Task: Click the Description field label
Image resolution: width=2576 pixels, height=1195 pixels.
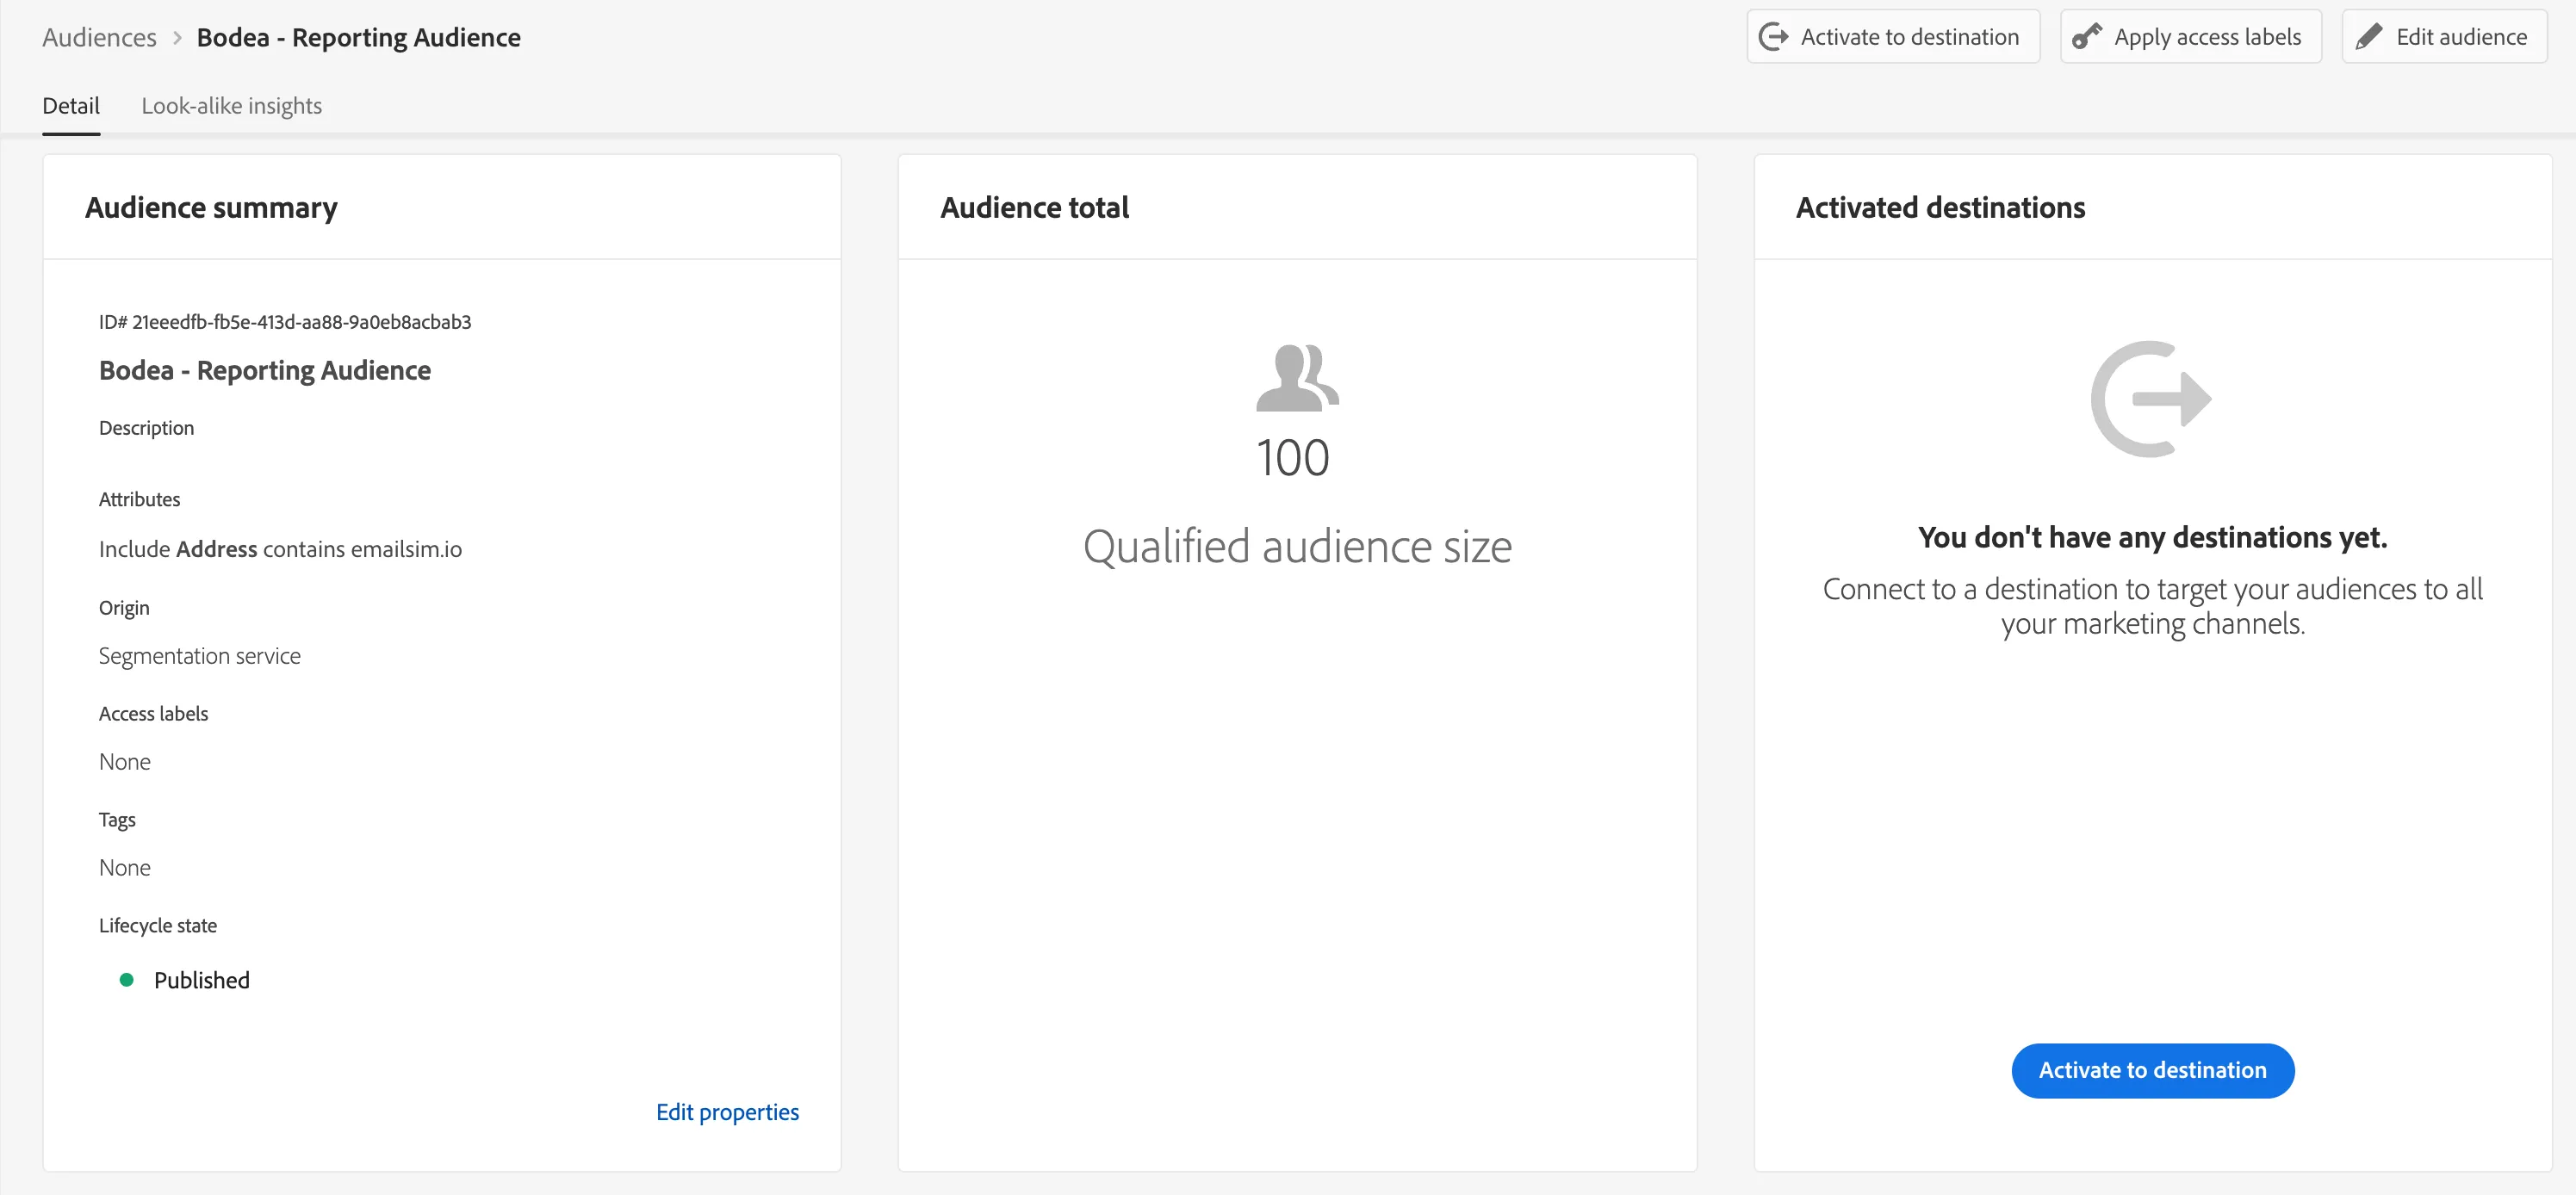Action: click(x=146, y=428)
